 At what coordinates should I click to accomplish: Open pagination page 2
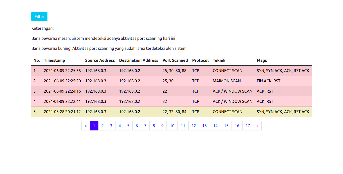[x=102, y=126]
